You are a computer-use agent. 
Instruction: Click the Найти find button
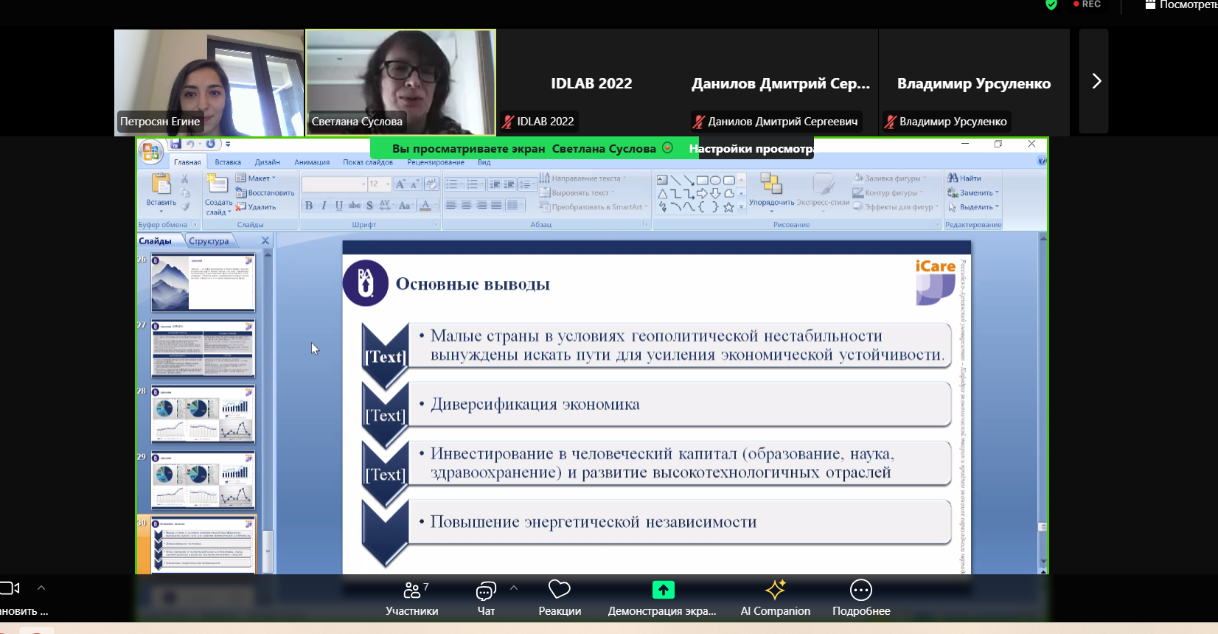click(x=964, y=178)
